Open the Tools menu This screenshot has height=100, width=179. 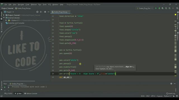44,4
